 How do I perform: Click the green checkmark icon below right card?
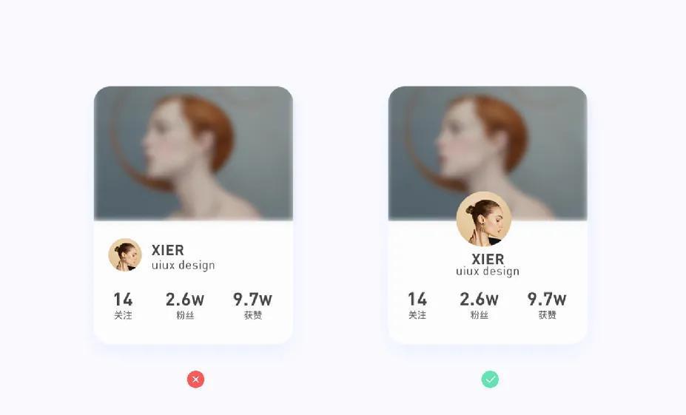(490, 379)
